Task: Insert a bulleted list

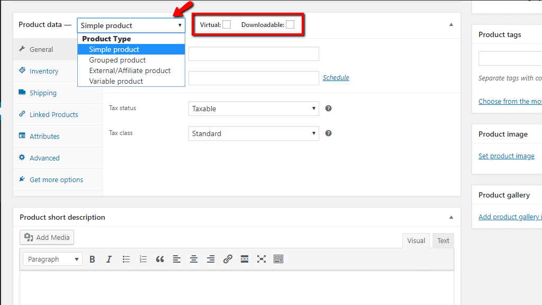Action: pos(126,259)
